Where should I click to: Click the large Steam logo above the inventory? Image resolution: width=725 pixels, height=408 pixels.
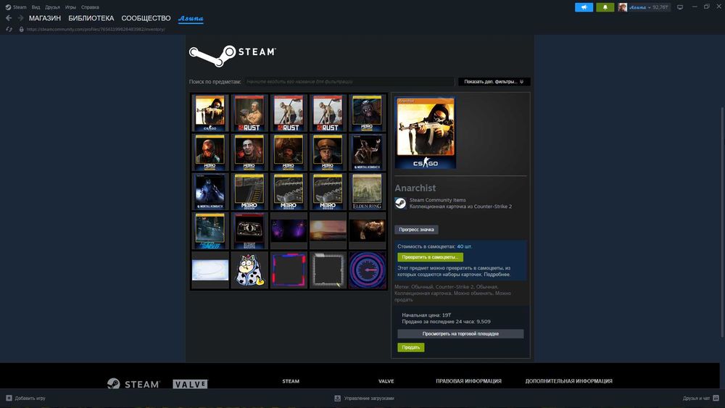point(232,56)
